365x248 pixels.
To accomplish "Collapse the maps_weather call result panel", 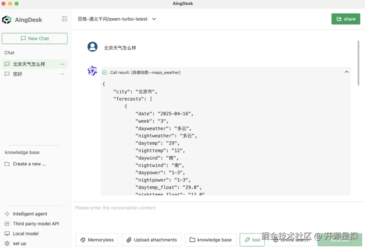I will click(x=347, y=72).
